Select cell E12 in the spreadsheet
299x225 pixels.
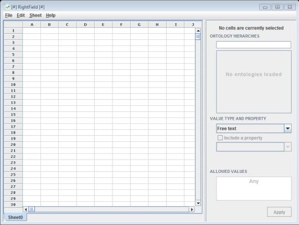[x=103, y=96]
